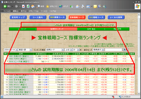Open the 表示(V) menu

click(24, 11)
